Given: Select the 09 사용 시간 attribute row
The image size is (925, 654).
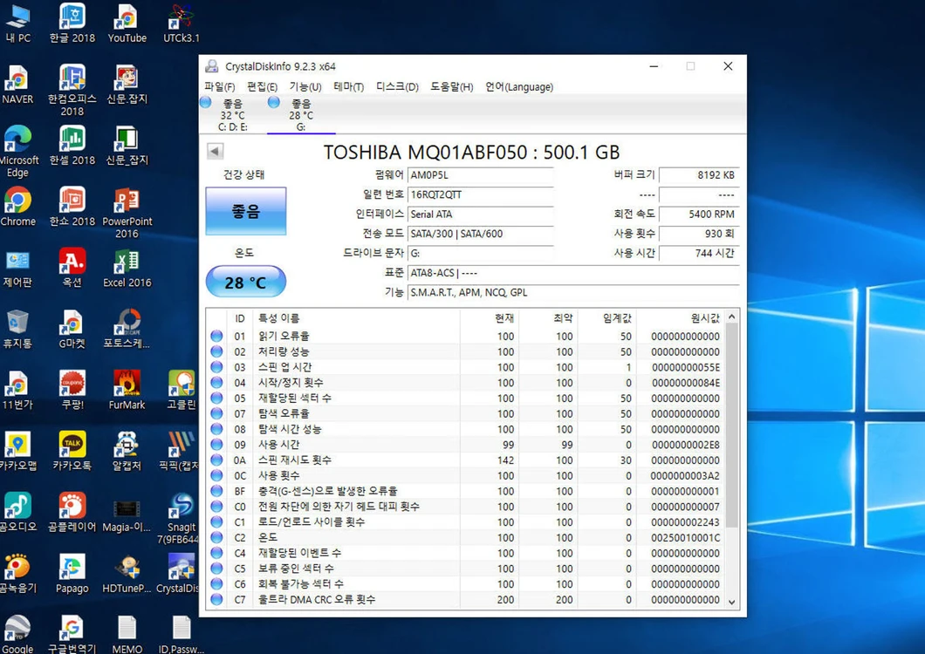Looking at the screenshot, I should click(x=465, y=445).
